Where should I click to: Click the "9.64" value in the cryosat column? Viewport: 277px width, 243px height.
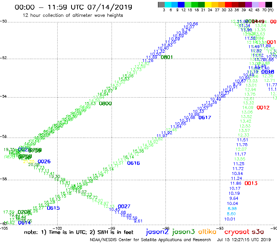[234, 199]
